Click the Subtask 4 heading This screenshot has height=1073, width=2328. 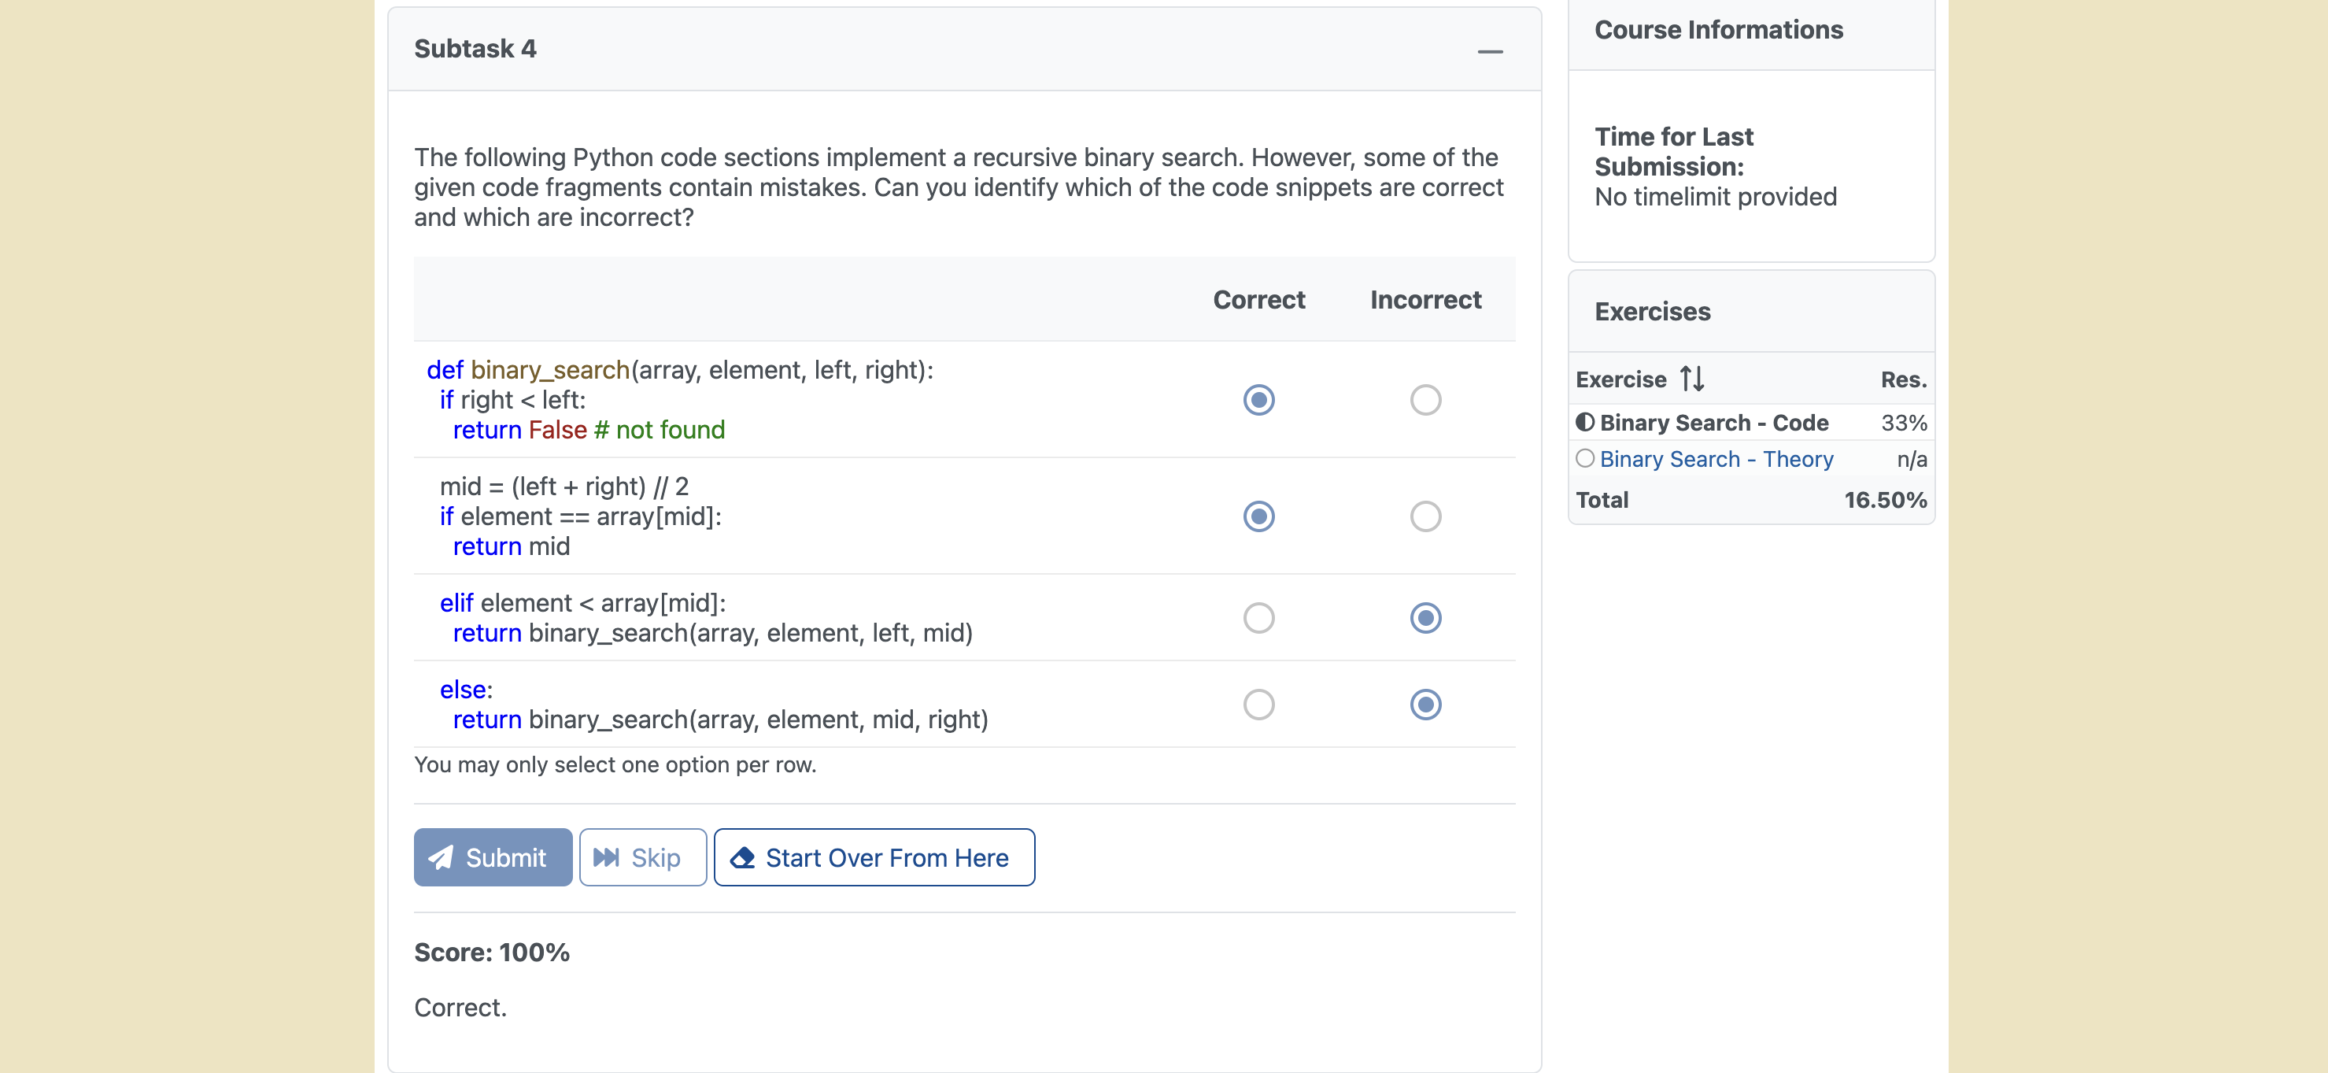point(475,49)
